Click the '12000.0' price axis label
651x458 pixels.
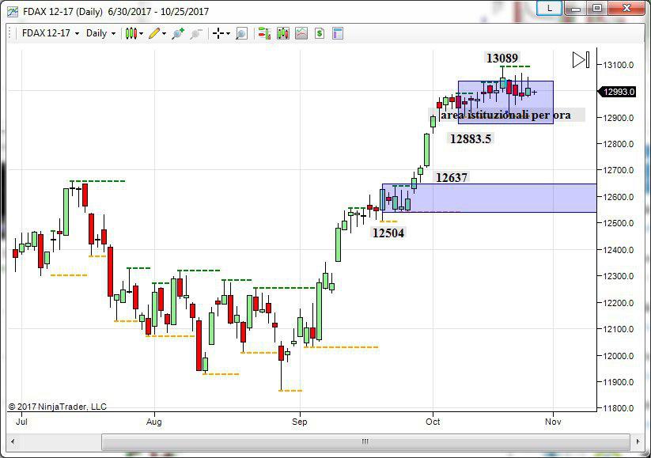(x=619, y=356)
